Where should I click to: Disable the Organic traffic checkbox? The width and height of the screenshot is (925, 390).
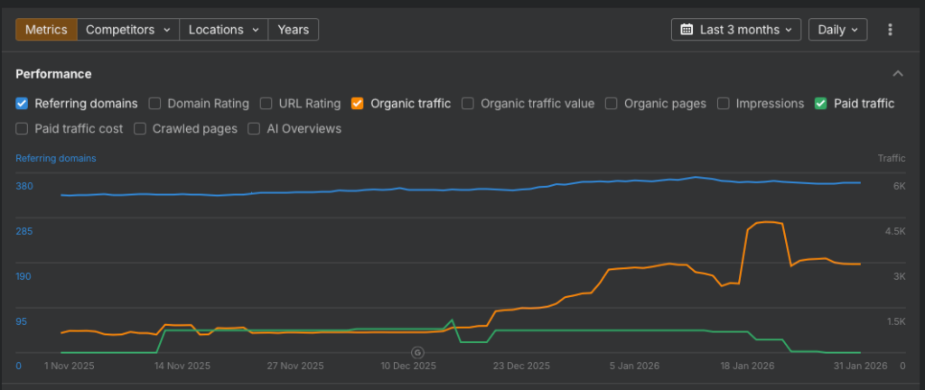pos(358,104)
